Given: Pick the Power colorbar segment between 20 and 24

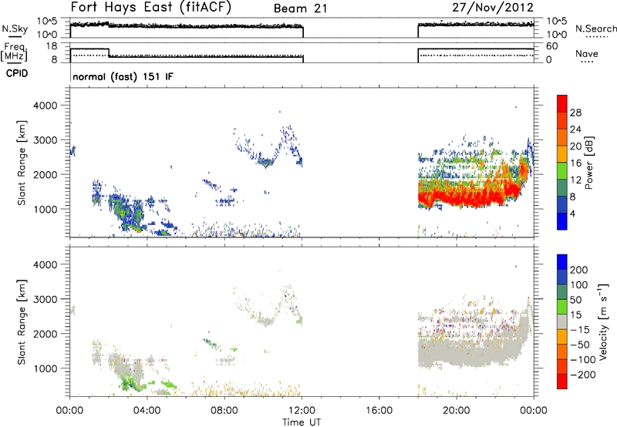Looking at the screenshot, I should (562, 137).
